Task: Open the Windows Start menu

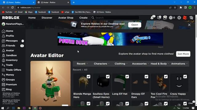Action: coord(2,108)
